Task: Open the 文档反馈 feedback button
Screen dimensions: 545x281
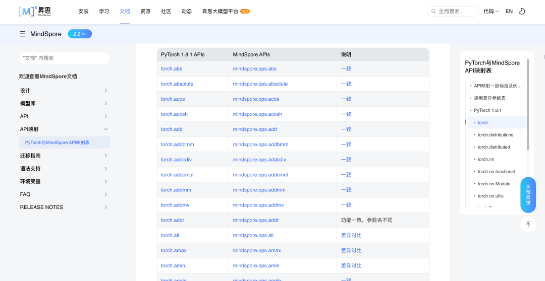Action: (x=528, y=195)
